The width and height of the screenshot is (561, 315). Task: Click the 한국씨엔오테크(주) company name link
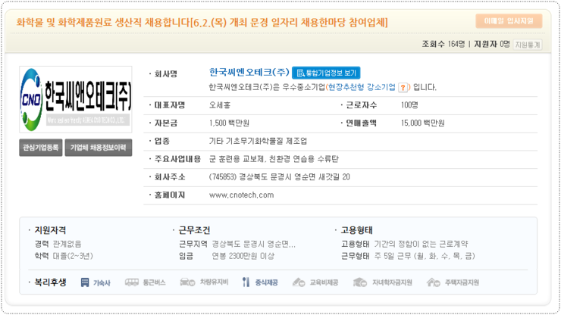[249, 72]
